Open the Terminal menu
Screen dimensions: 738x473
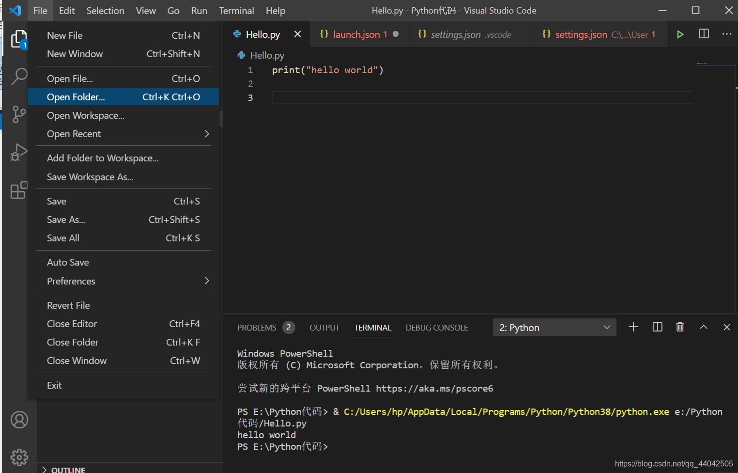pos(236,11)
